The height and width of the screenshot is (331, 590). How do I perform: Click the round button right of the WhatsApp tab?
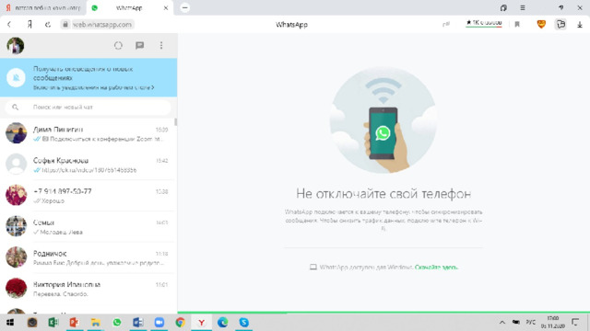(184, 7)
